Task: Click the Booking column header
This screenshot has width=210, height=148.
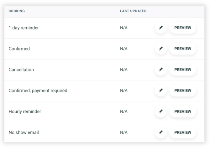Action: point(17,11)
